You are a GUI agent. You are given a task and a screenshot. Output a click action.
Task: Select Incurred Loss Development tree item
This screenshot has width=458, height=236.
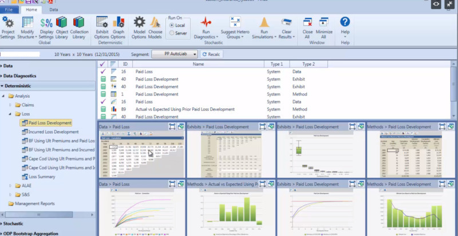pyautogui.click(x=50, y=132)
